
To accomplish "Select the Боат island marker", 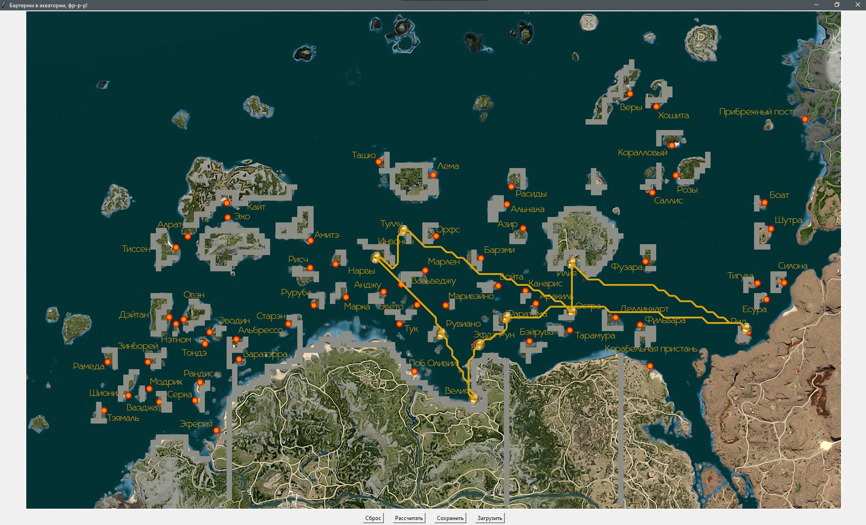I will point(764,202).
